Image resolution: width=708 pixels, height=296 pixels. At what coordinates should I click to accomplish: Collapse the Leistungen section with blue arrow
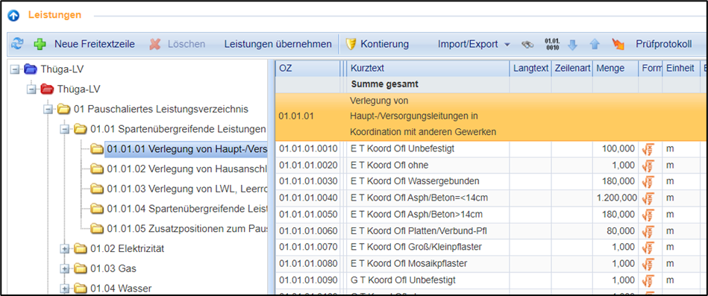tap(13, 16)
